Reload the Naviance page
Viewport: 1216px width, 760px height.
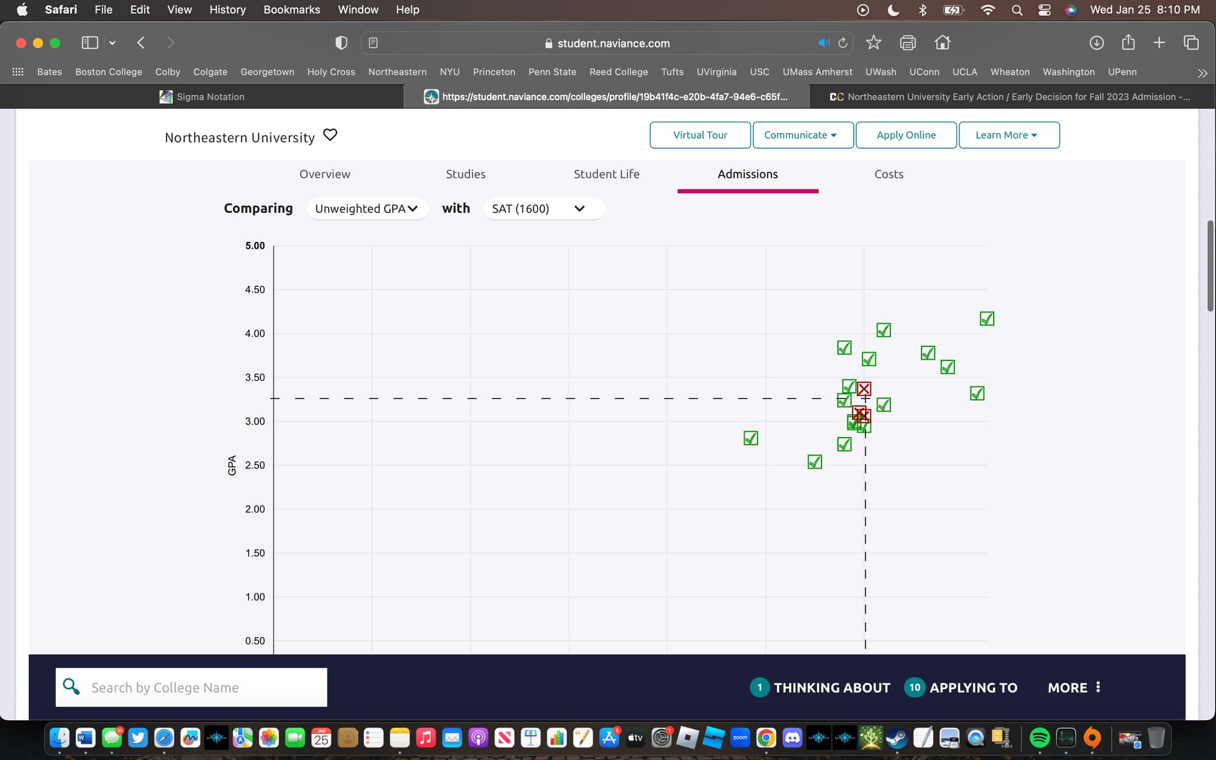pos(842,43)
